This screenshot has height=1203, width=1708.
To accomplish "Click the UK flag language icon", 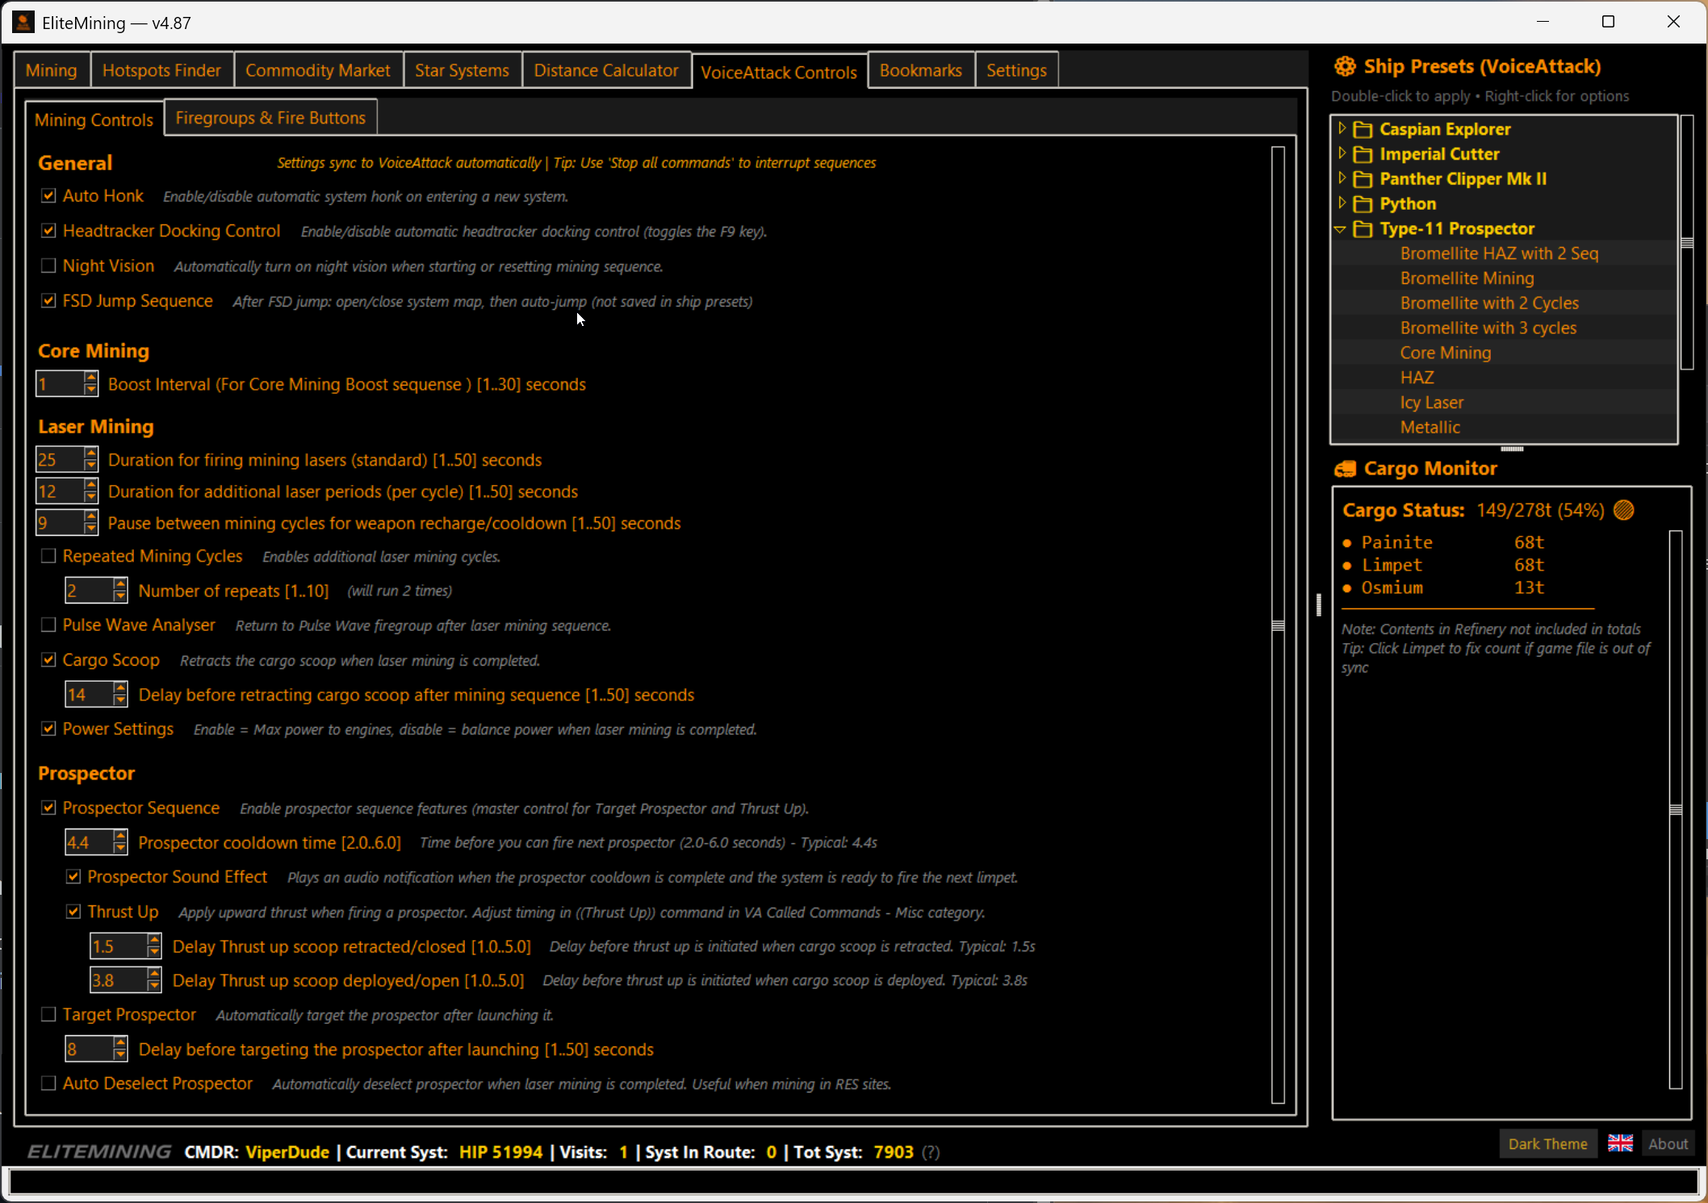I will point(1620,1143).
